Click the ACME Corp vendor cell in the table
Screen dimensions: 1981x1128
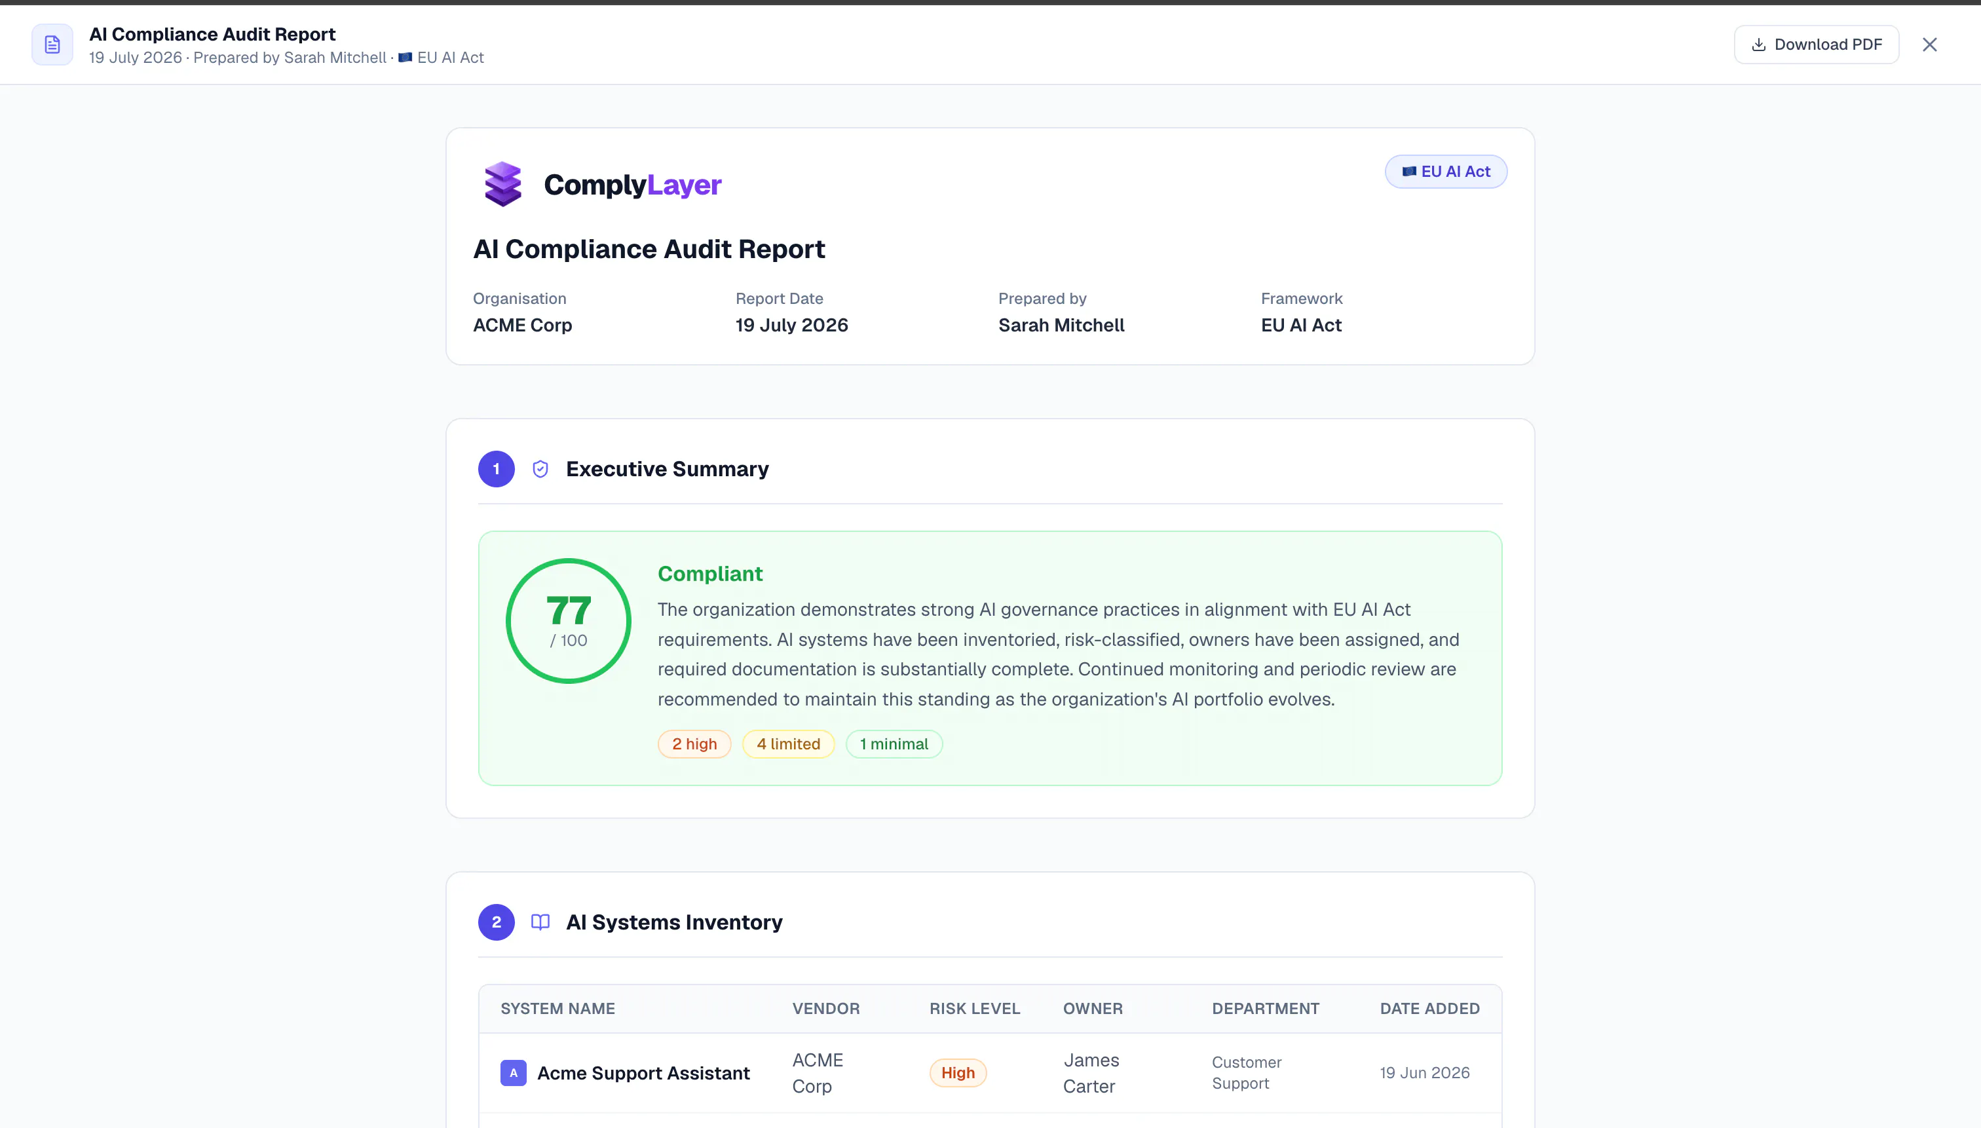[x=818, y=1073]
